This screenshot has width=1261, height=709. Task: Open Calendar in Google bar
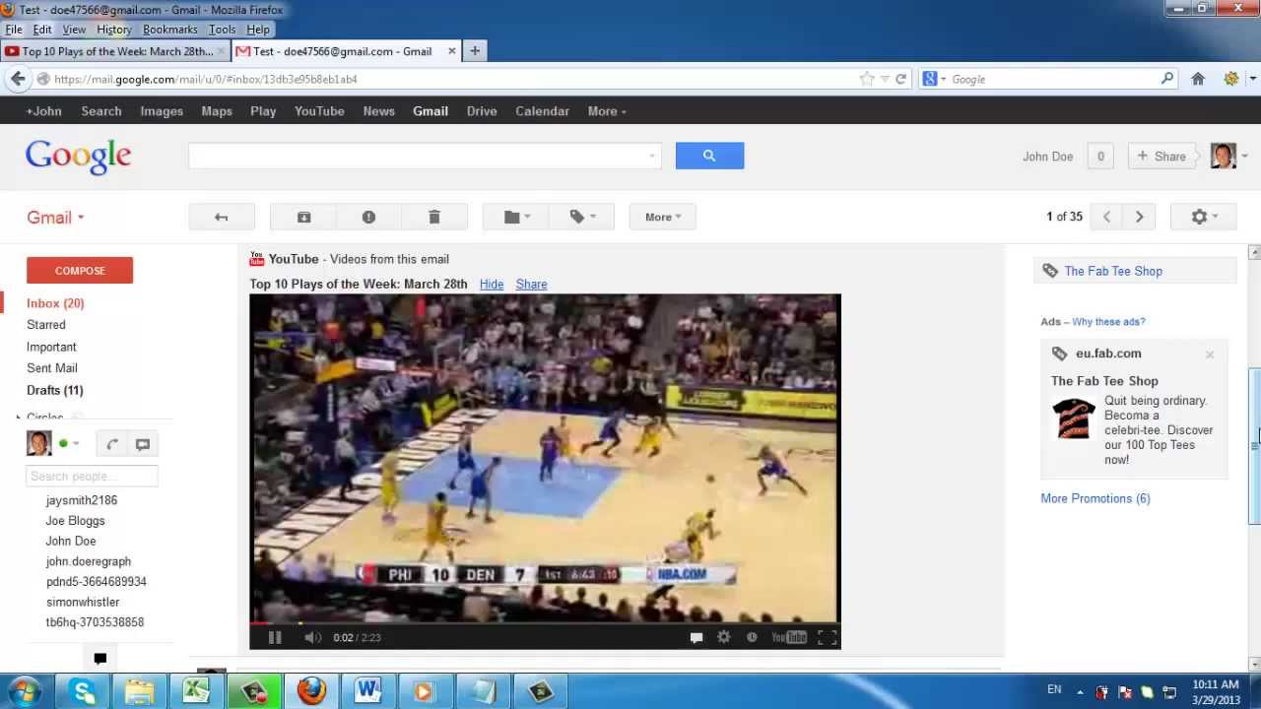[543, 111]
